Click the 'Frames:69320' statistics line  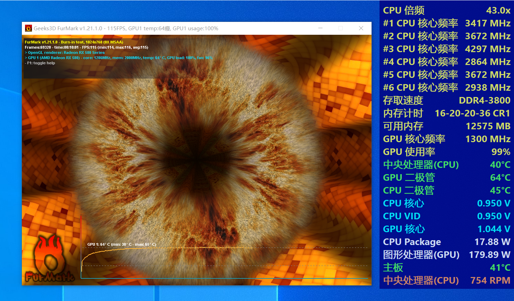(x=87, y=47)
